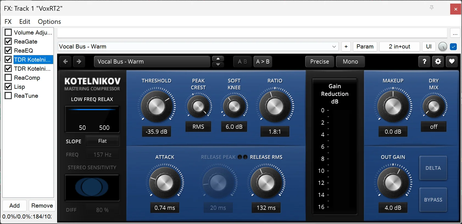Enable the Volume Adjustment FX checkbox
462x224 pixels.
[x=8, y=32]
